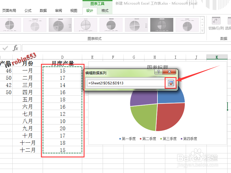231x173 pixels.
Task: Click the 第三季度 legend entry
Action: tap(168, 139)
